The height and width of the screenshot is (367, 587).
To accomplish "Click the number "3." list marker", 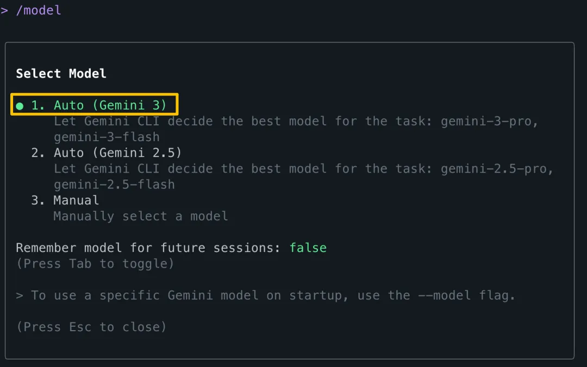I will (38, 200).
